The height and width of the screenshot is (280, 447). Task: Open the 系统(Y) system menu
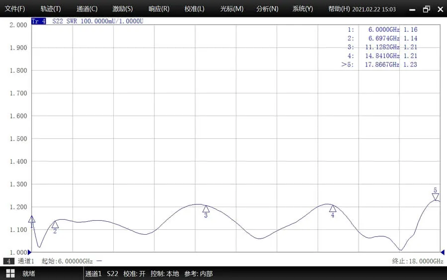tap(302, 9)
